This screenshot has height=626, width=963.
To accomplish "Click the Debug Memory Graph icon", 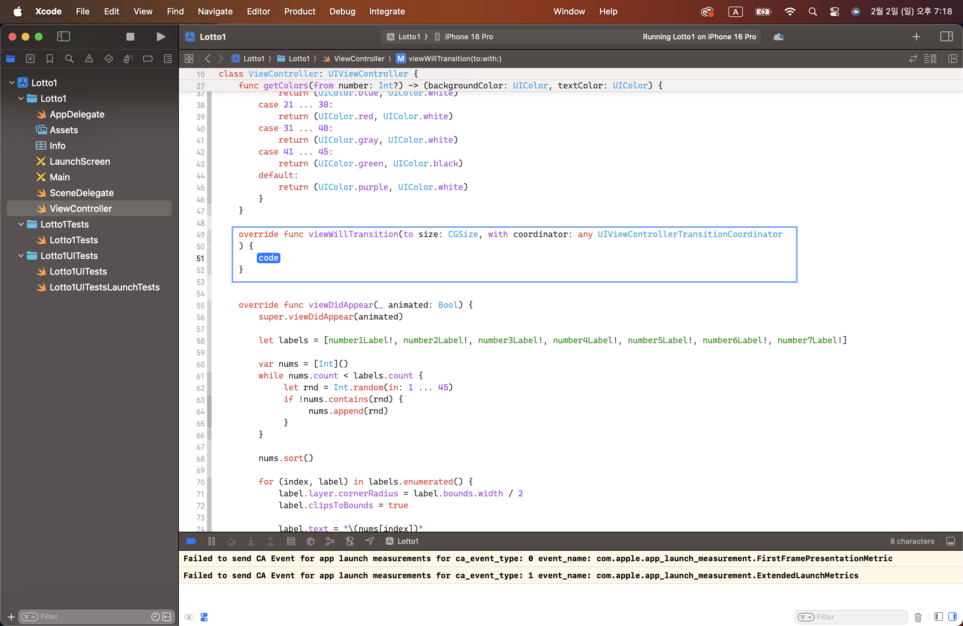I will (330, 541).
